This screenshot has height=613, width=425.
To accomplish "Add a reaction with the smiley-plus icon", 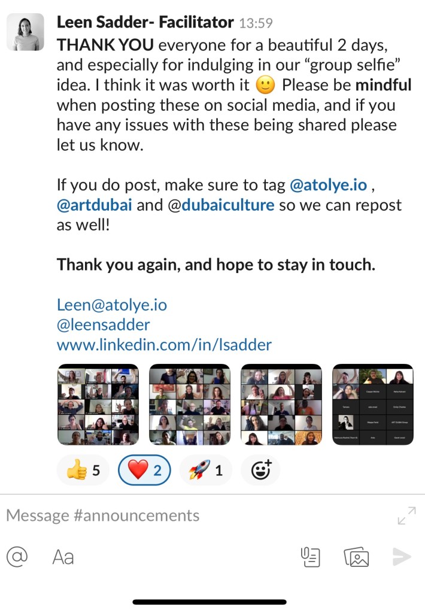I will (261, 470).
